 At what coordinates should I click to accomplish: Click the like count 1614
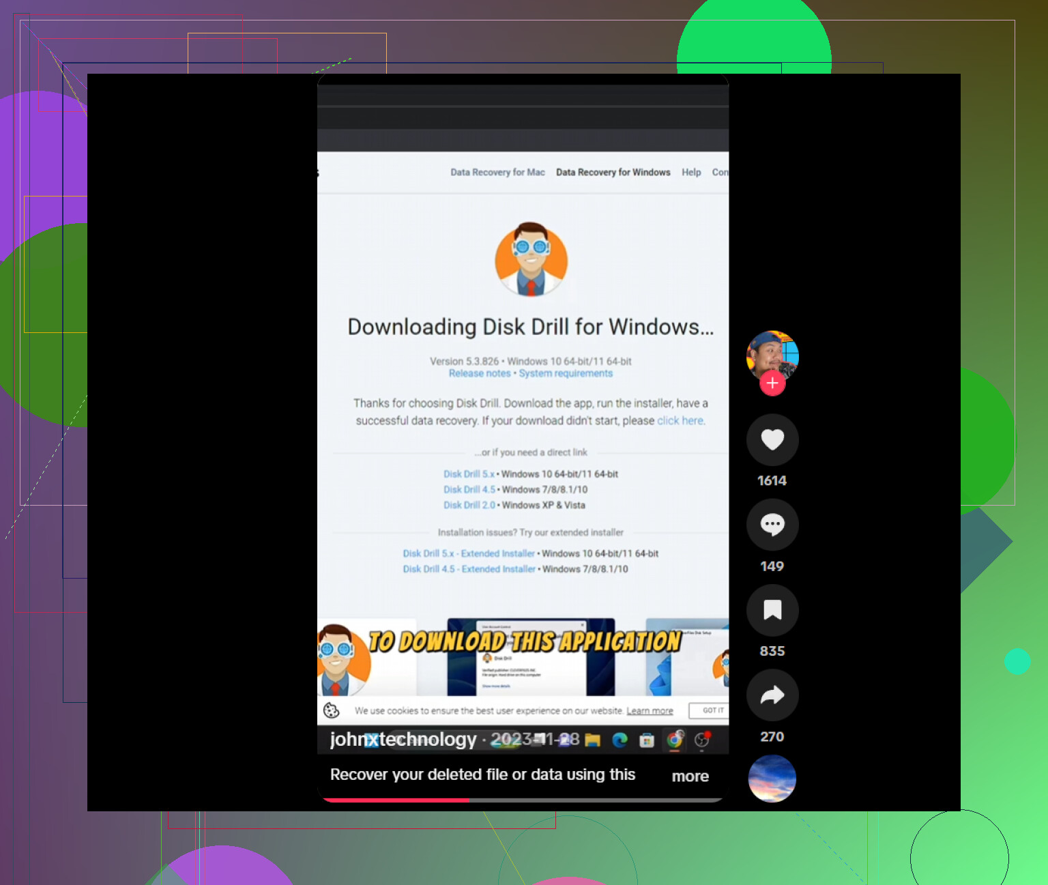[772, 481]
